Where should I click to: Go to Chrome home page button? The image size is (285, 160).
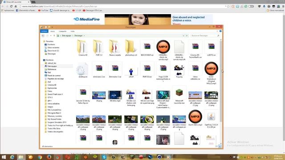16,6
